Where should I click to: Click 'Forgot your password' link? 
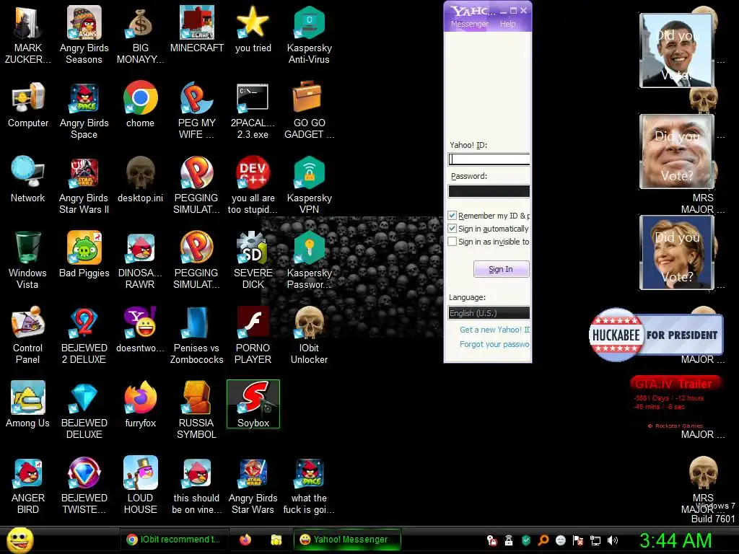[495, 344]
